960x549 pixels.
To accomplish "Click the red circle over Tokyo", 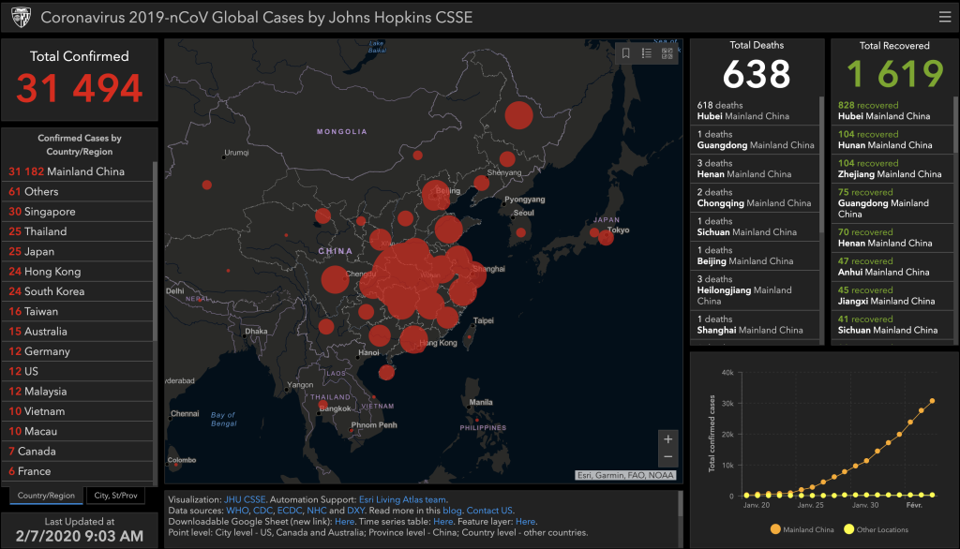I will pos(606,237).
